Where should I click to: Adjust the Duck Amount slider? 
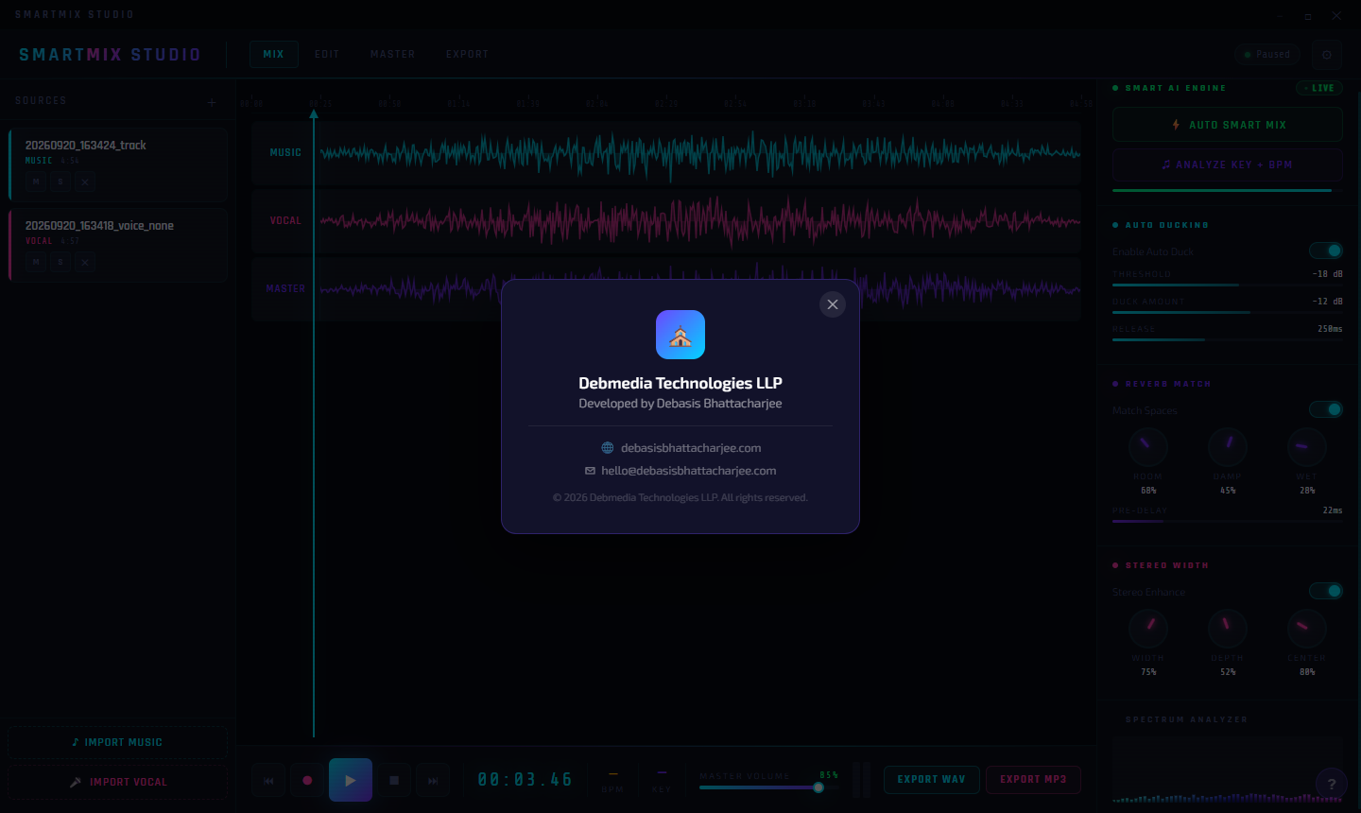point(1228,312)
